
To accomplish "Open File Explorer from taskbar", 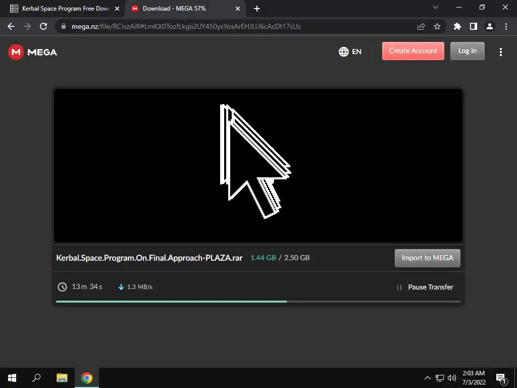I will point(62,378).
